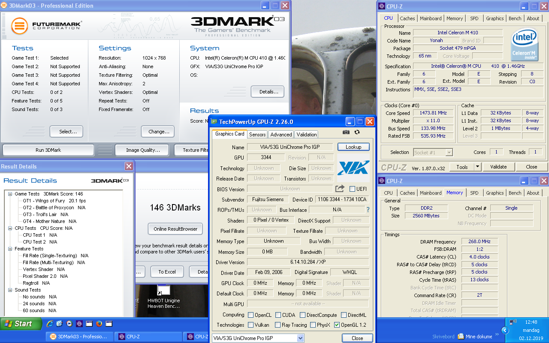The image size is (549, 343).
Task: Click the 3DMark03 title bar icon
Action: (x=4, y=6)
